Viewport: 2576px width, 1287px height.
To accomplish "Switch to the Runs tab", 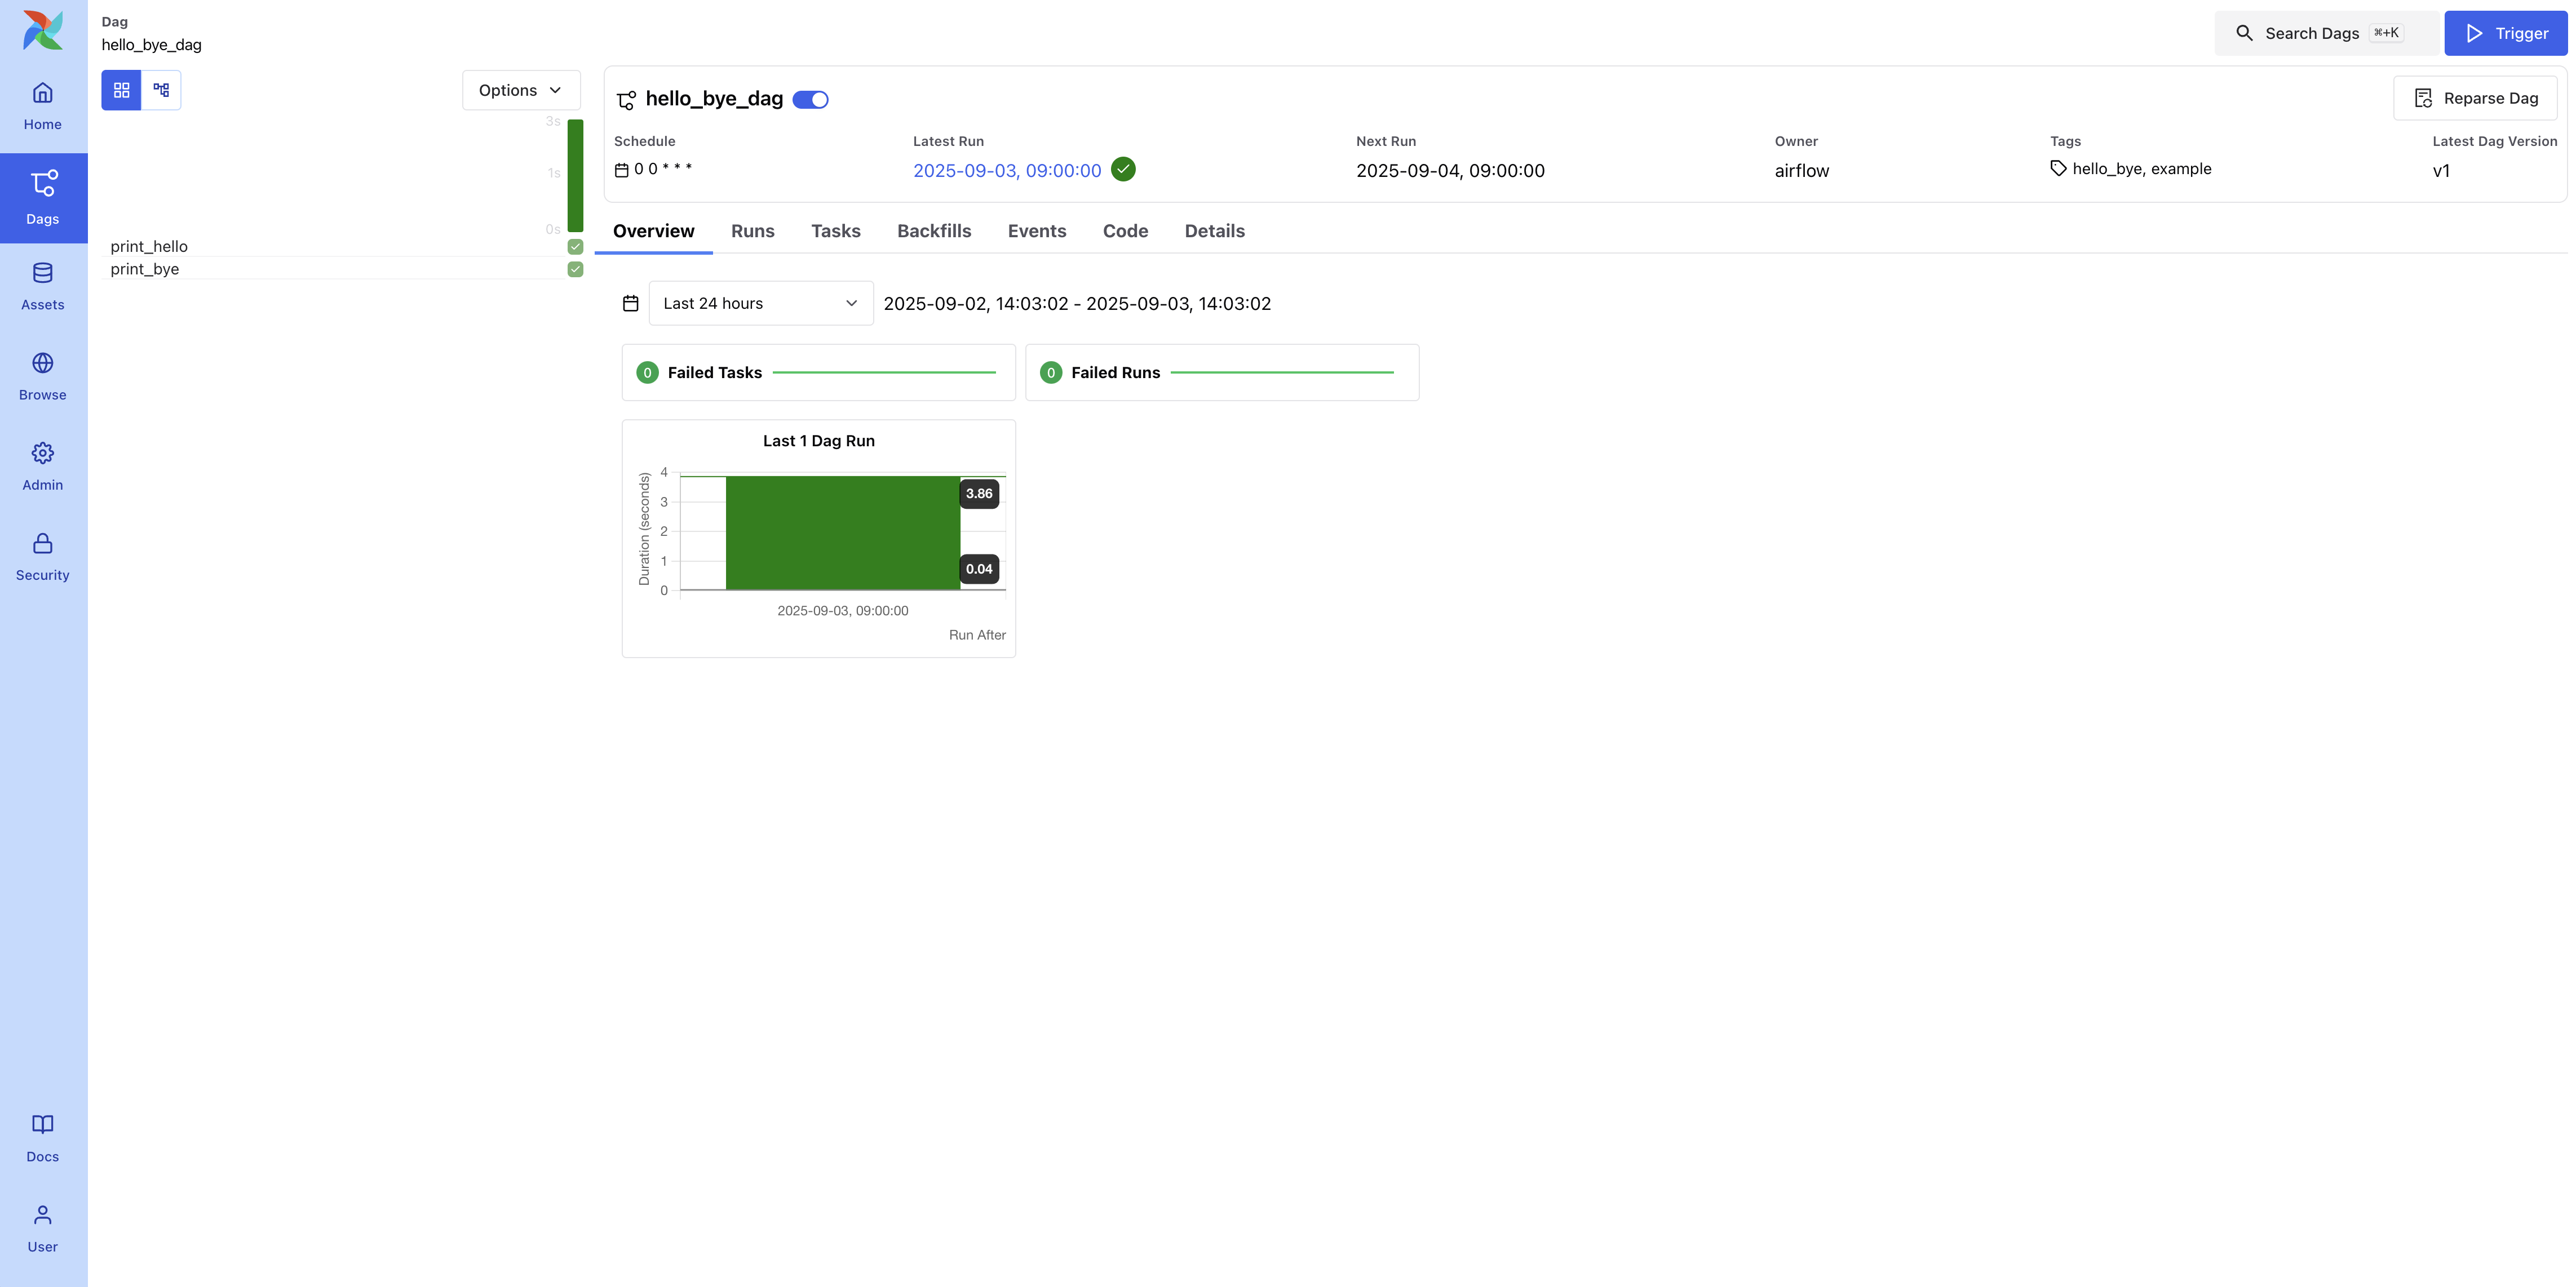I will (752, 231).
